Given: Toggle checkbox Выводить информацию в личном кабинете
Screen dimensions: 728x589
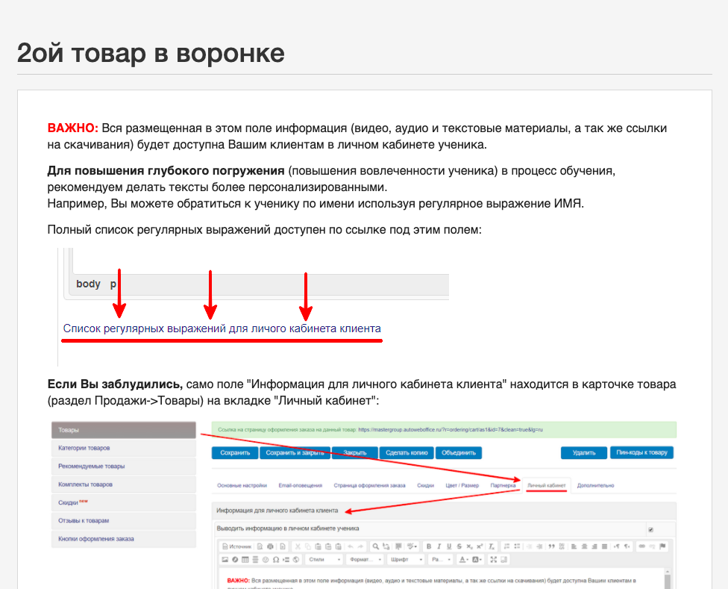Looking at the screenshot, I should click(650, 529).
